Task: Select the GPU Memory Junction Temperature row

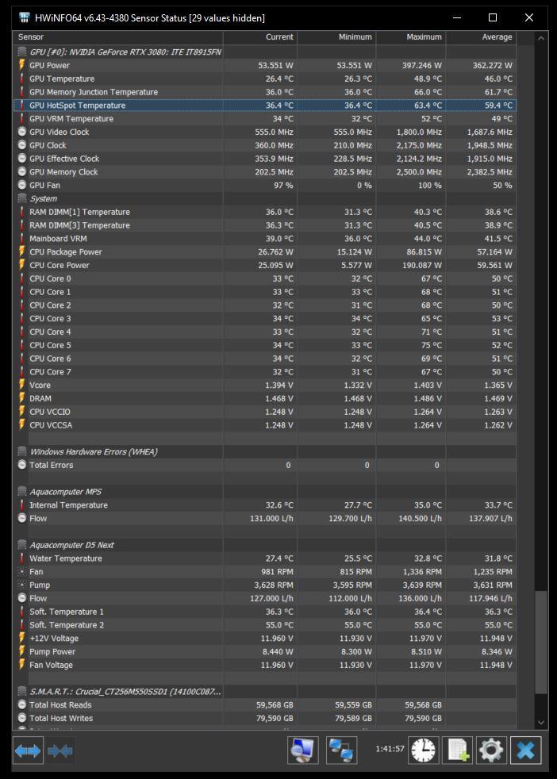Action: pos(265,92)
